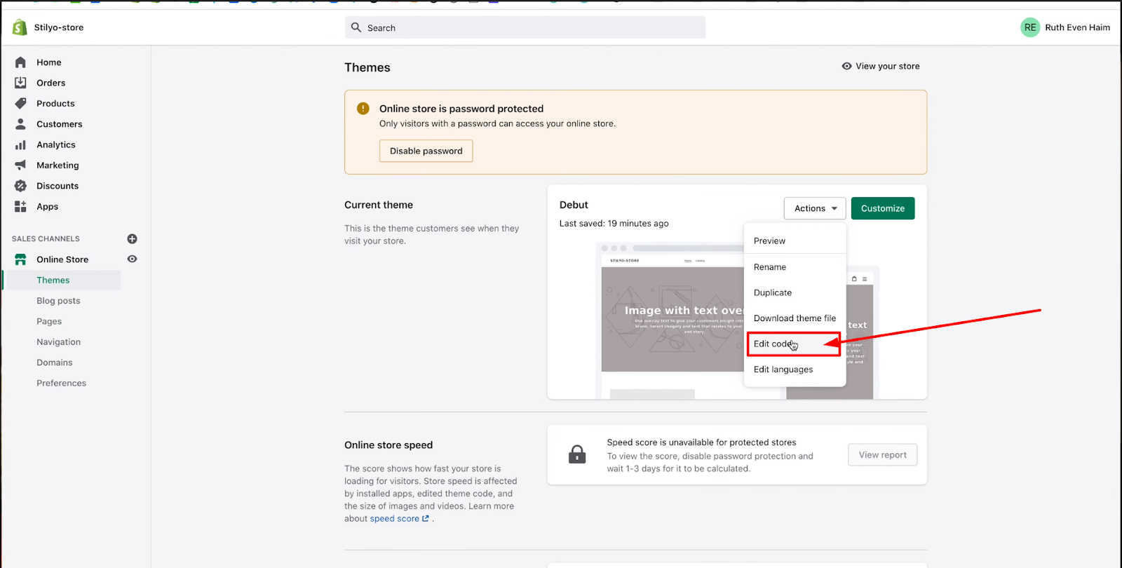Click the Analytics bar chart icon
This screenshot has width=1122, height=568.
(x=20, y=144)
